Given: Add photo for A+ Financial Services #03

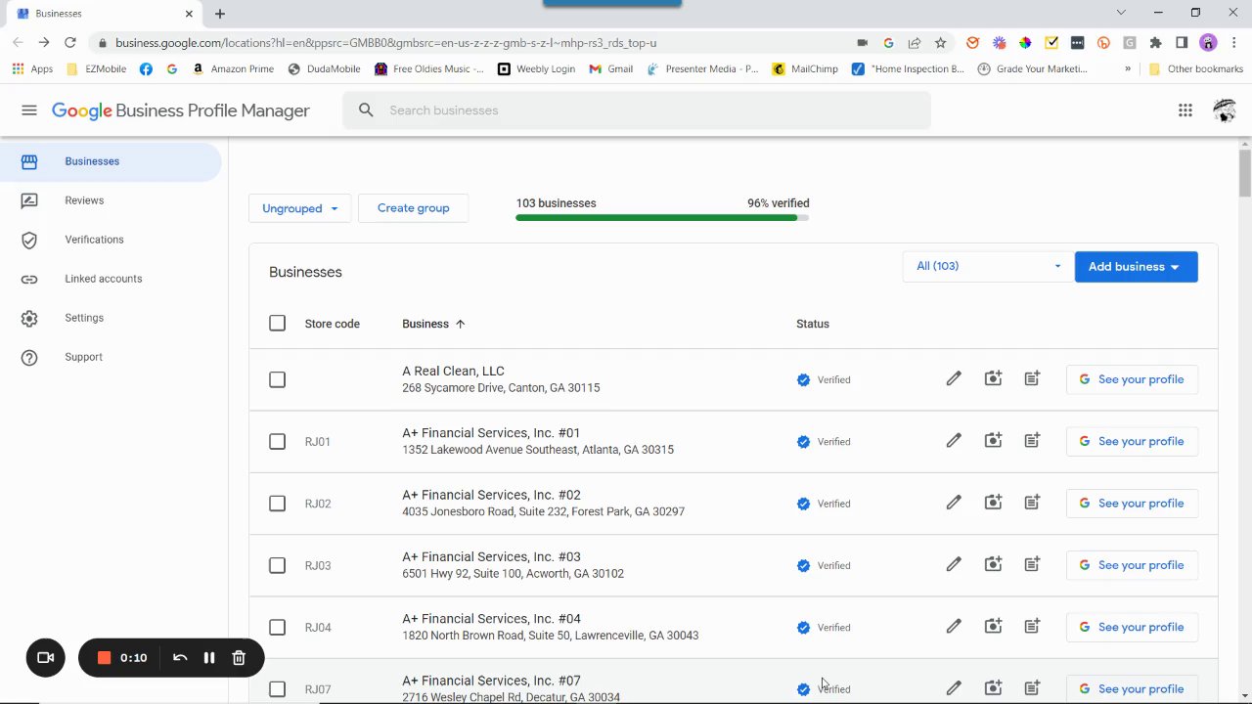Looking at the screenshot, I should click(x=993, y=565).
